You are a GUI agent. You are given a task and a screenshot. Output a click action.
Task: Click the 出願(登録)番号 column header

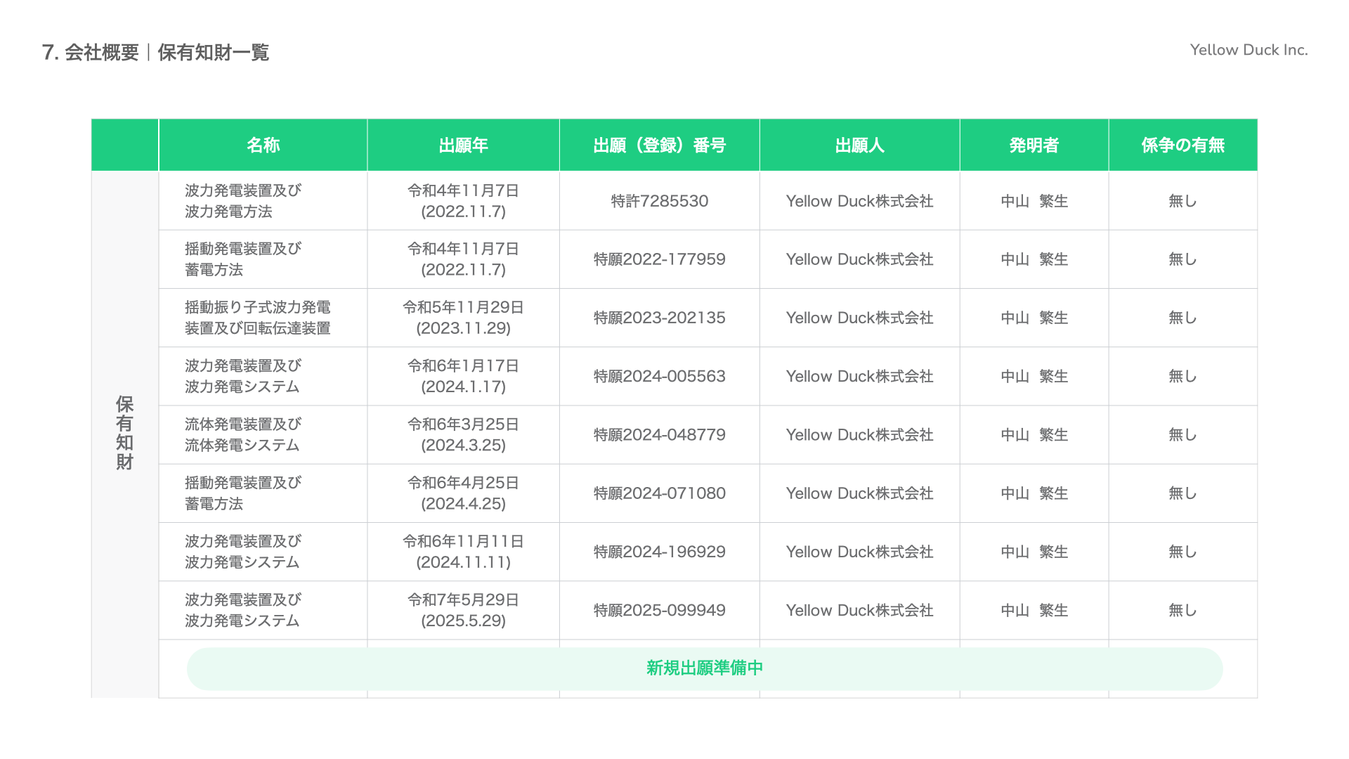tap(659, 145)
